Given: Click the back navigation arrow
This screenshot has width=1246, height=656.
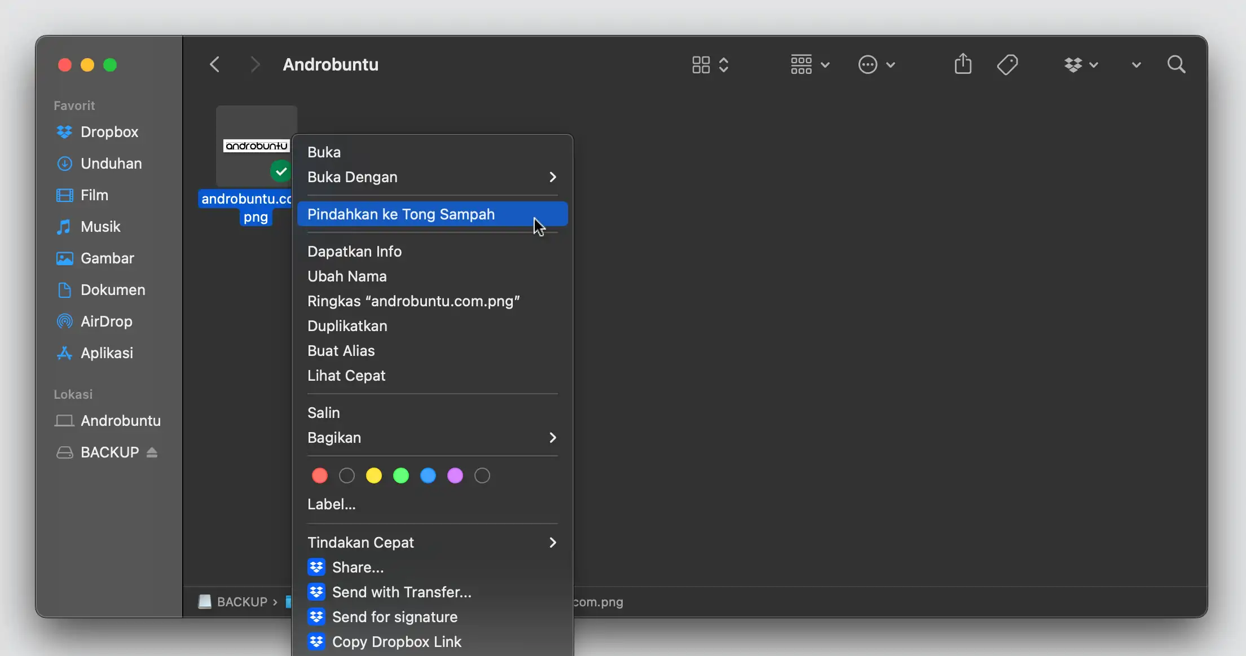Looking at the screenshot, I should pos(214,64).
